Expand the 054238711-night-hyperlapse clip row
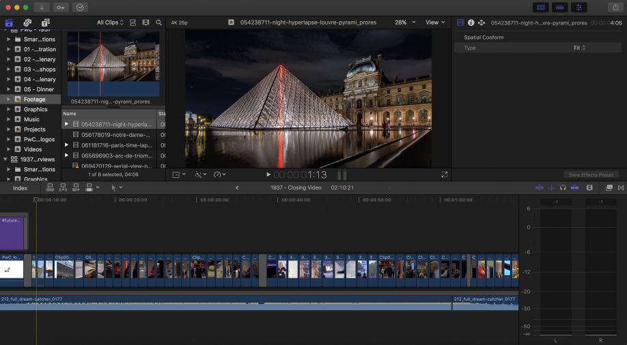The image size is (627, 345). [66, 124]
